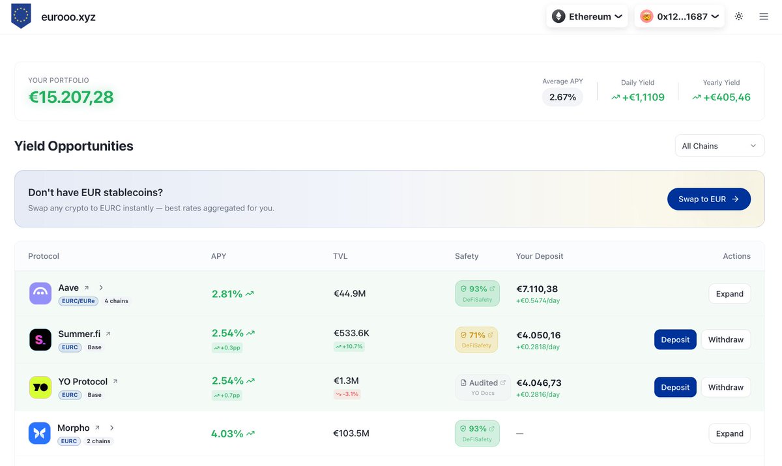The image size is (782, 466).
Task: Open the YO Protocol external link arrow
Action: (115, 381)
